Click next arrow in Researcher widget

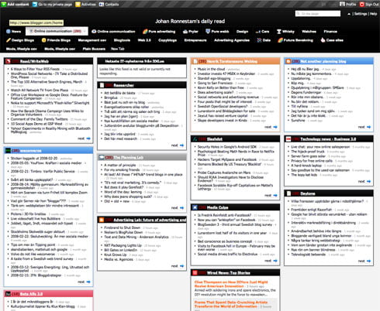(x=181, y=145)
